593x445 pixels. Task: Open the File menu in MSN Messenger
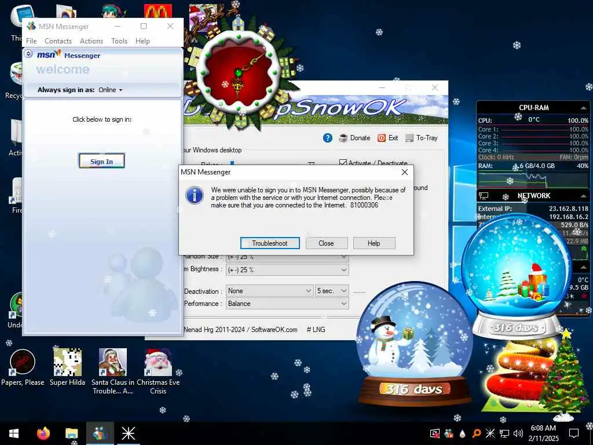tap(31, 41)
